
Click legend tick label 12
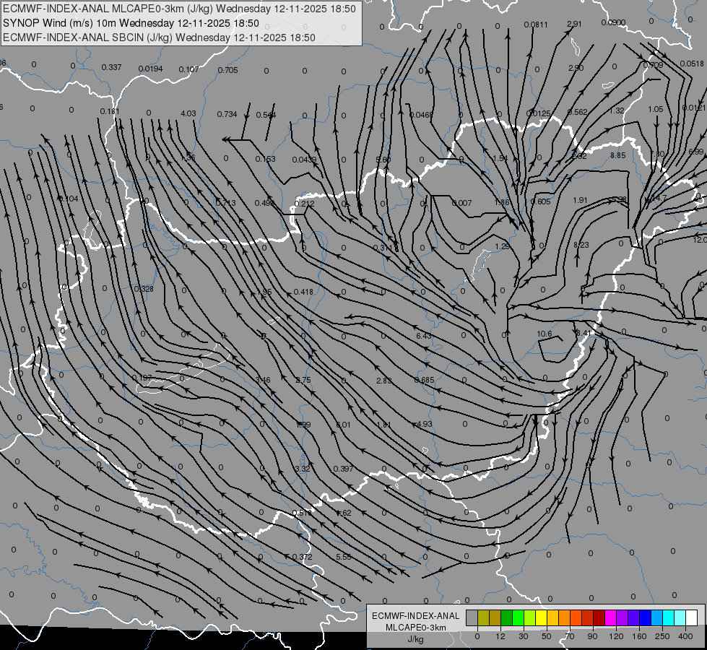[x=500, y=636]
